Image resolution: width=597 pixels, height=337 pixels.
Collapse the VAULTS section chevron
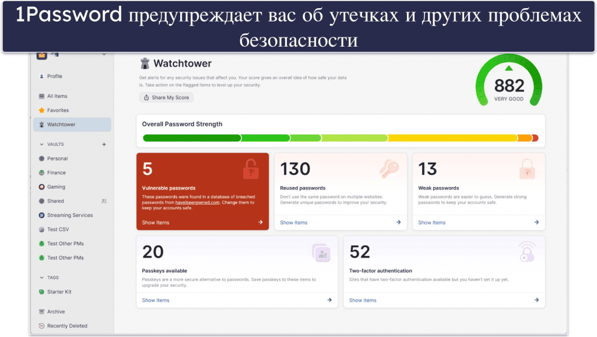click(41, 145)
